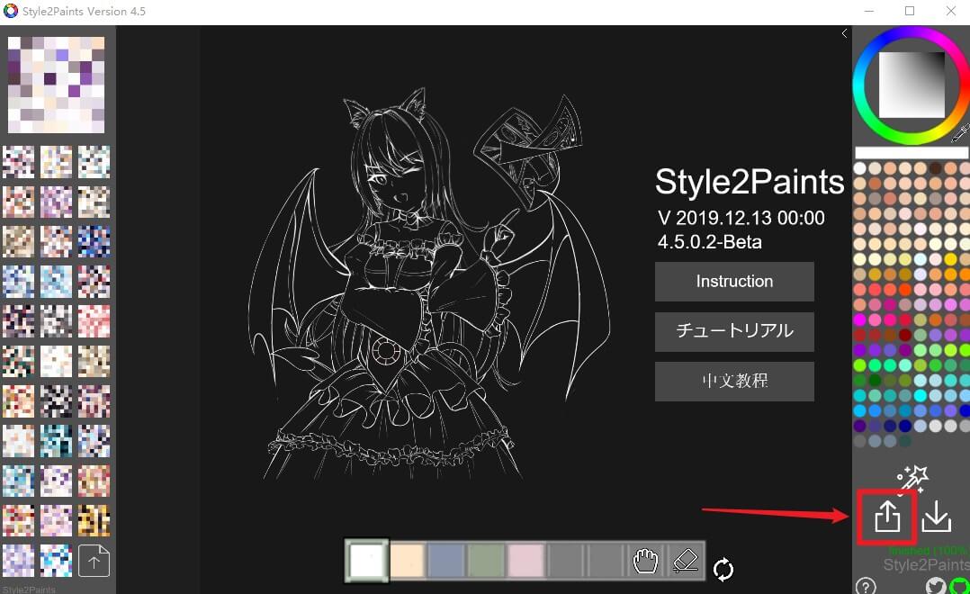Click the Instruction button
This screenshot has height=594, width=970.
(734, 281)
